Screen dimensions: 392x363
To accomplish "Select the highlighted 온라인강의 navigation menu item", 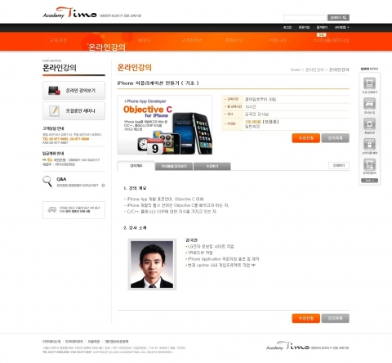I will coord(107,47).
